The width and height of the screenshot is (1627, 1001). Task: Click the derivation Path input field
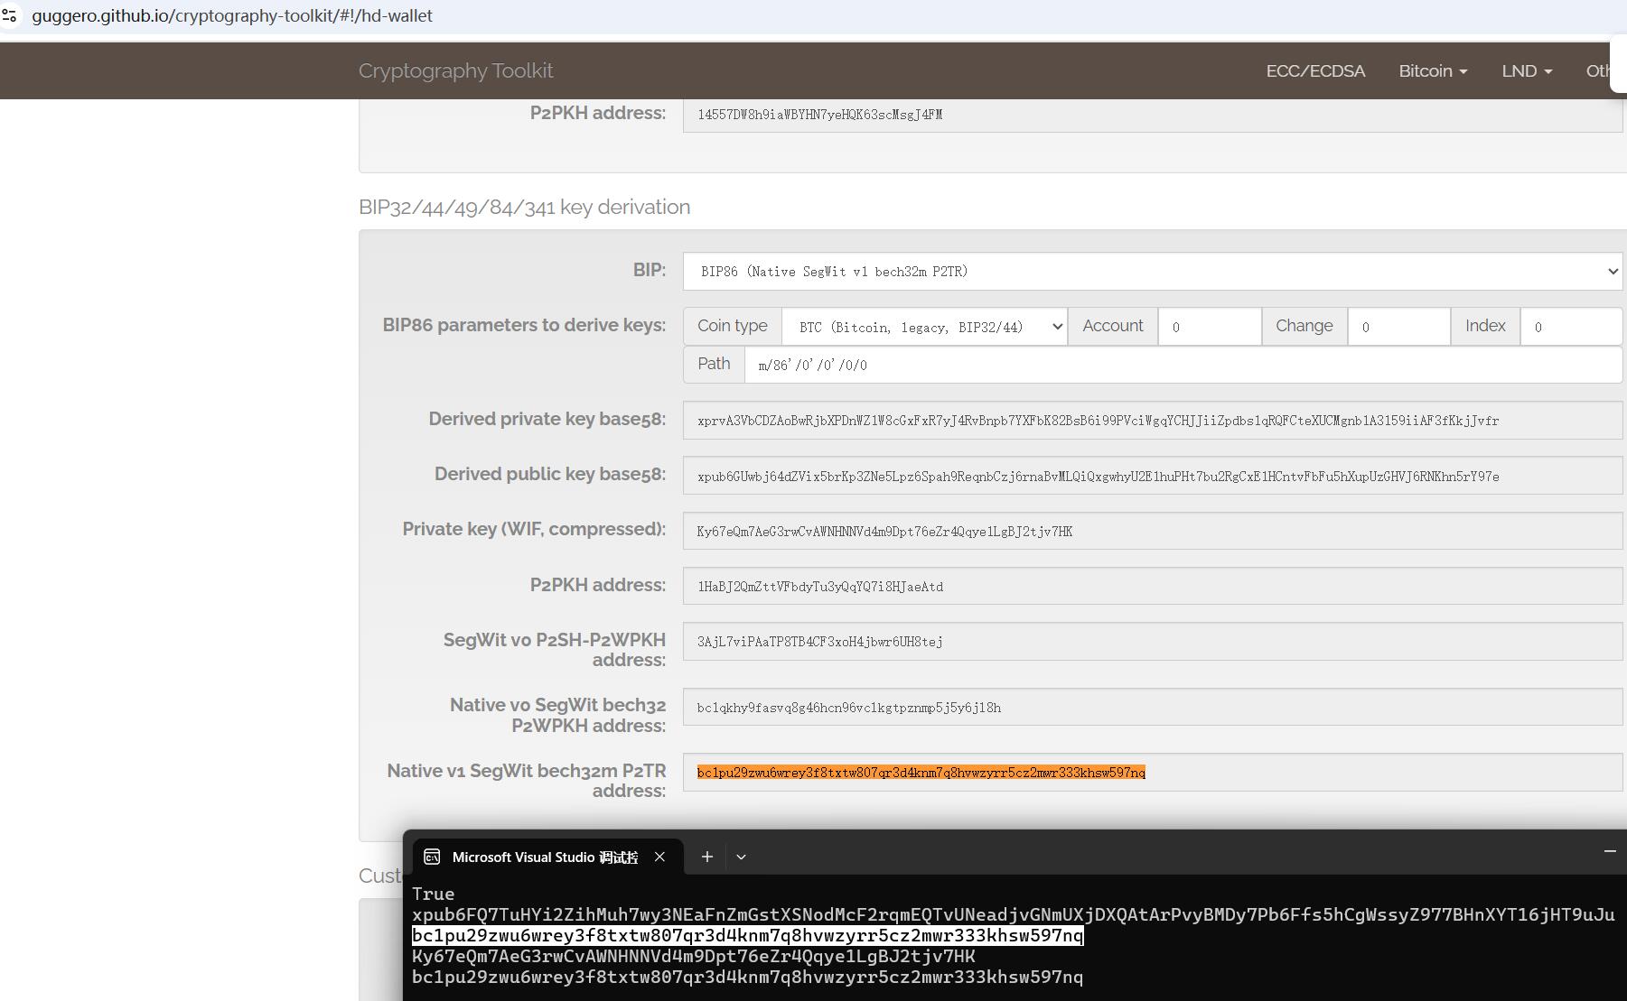tap(1183, 365)
